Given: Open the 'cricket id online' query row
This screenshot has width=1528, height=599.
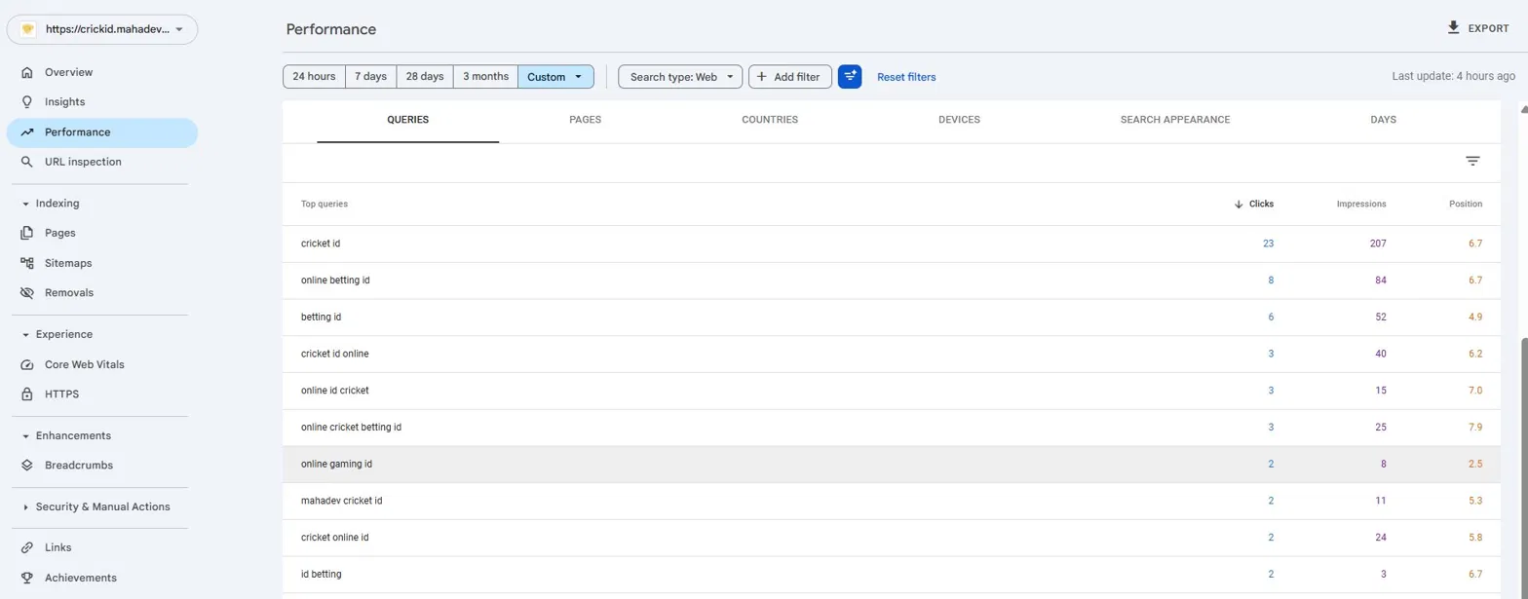Looking at the screenshot, I should point(892,354).
